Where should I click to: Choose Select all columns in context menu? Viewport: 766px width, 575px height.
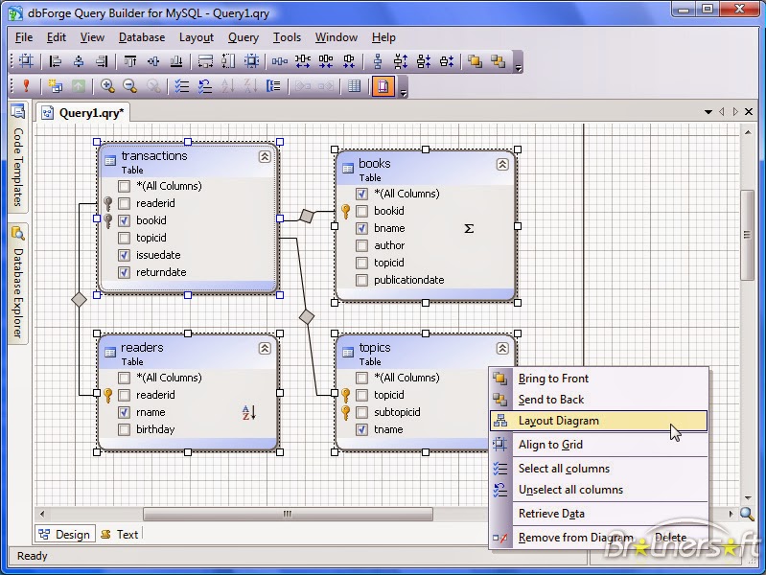tap(598, 469)
